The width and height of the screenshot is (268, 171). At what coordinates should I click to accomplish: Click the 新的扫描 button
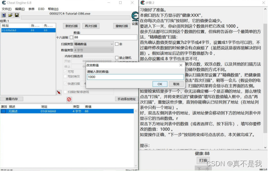pyautogui.click(x=71, y=26)
